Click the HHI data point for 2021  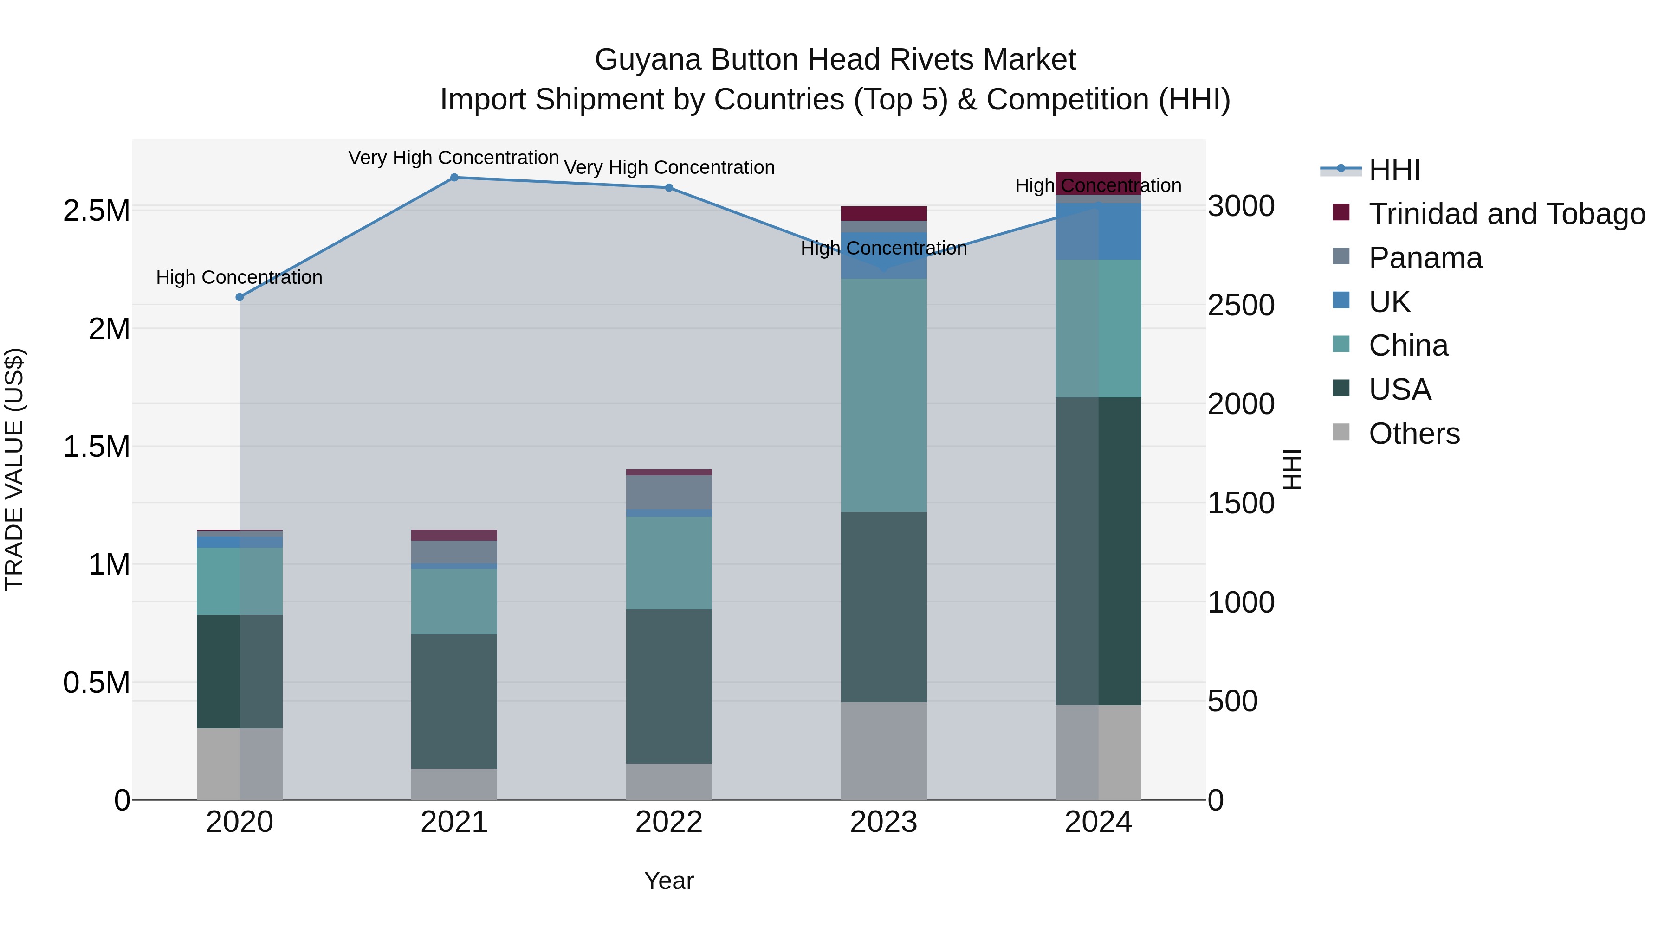coord(454,178)
